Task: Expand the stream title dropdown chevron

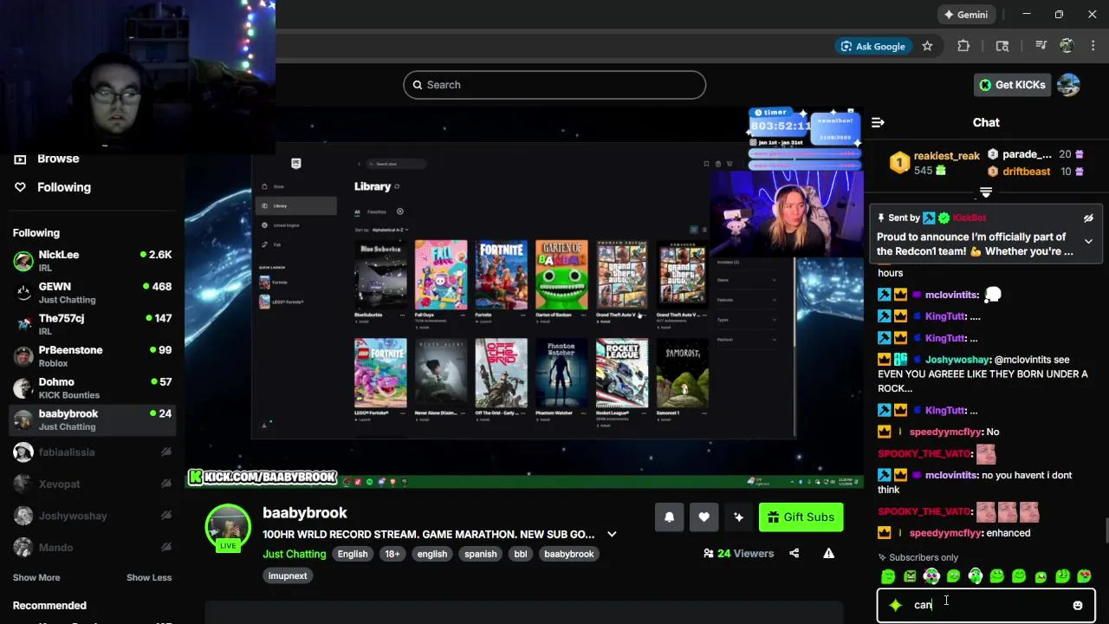Action: 612,535
